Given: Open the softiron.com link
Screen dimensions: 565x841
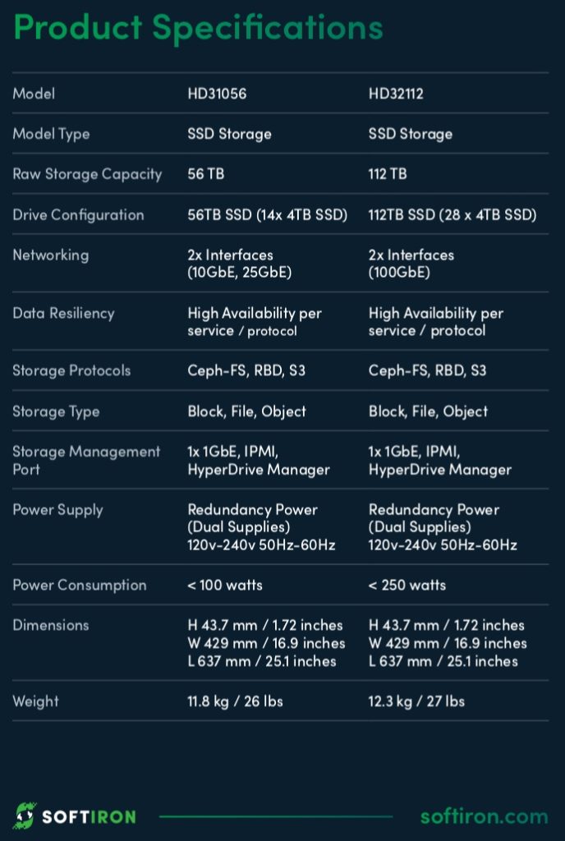Looking at the screenshot, I should pyautogui.click(x=484, y=816).
